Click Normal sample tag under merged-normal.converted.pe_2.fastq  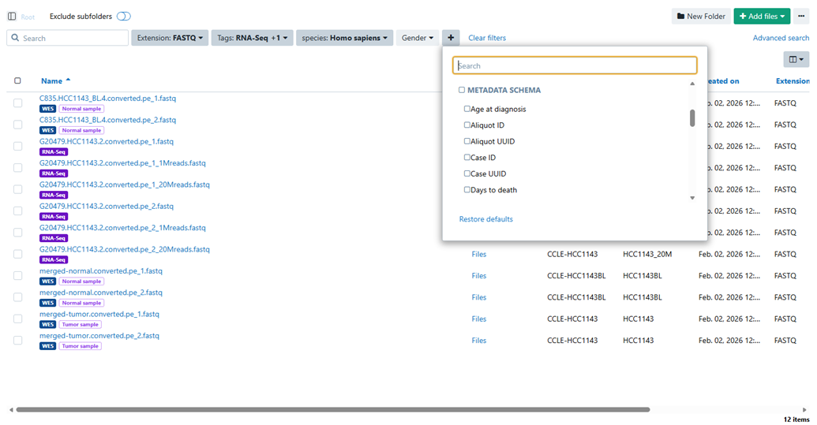click(81, 303)
